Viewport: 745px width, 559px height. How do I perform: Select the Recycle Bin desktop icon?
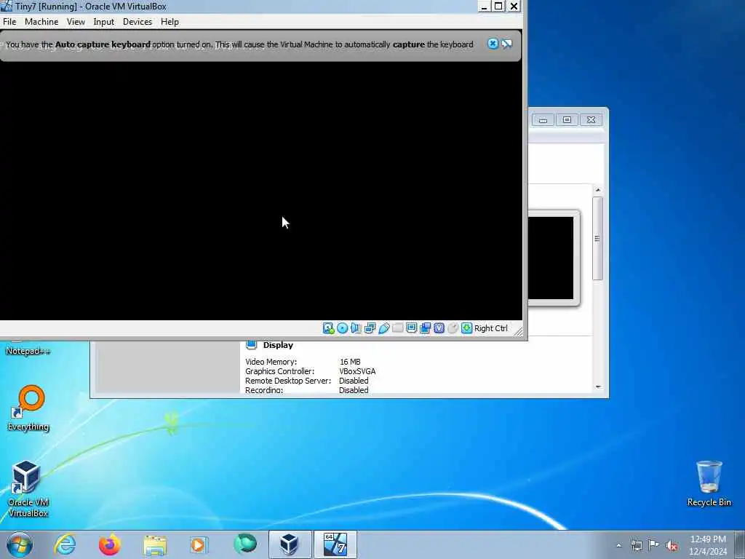(709, 483)
